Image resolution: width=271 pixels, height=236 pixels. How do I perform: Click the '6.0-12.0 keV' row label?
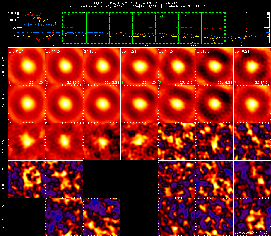(3, 104)
